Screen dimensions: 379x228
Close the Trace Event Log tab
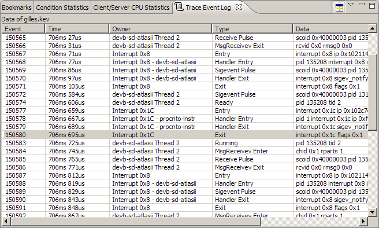pyautogui.click(x=239, y=8)
